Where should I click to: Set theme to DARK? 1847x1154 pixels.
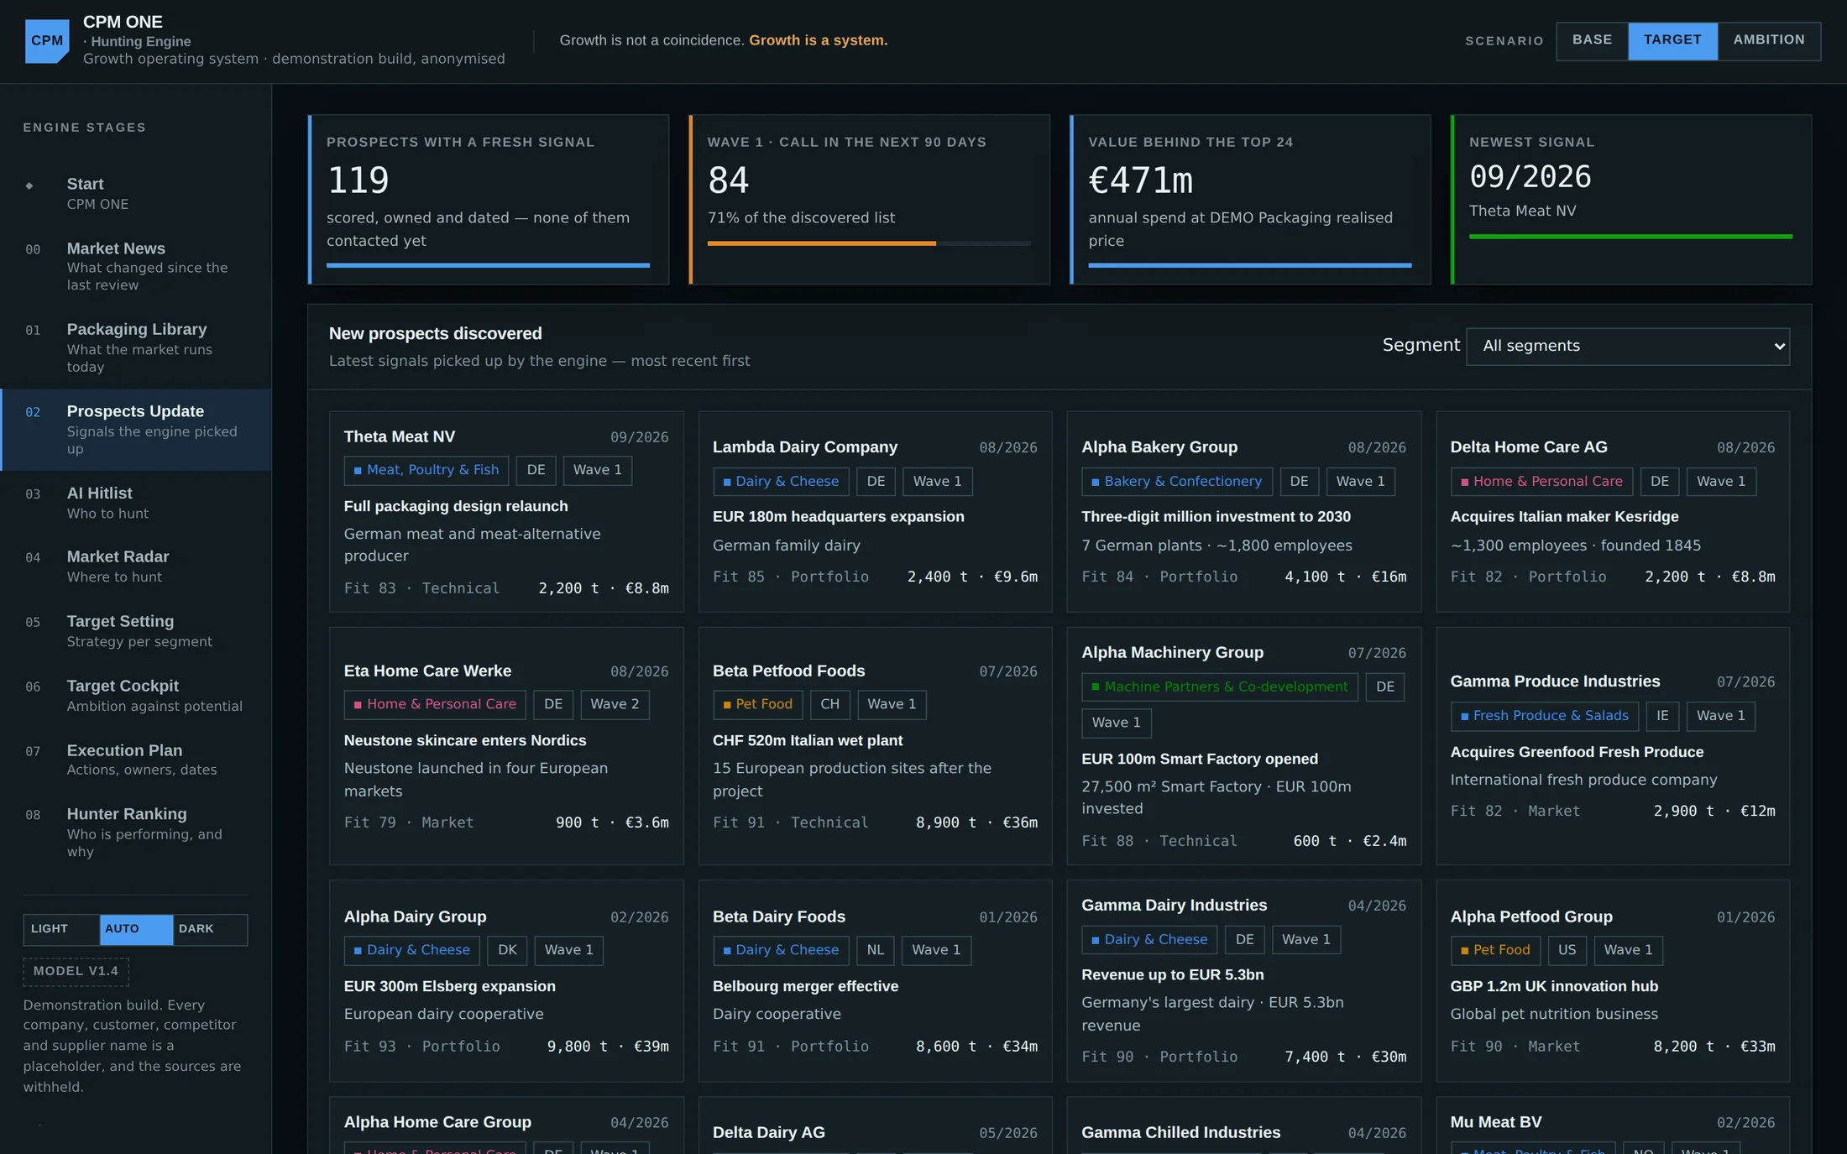click(x=210, y=929)
